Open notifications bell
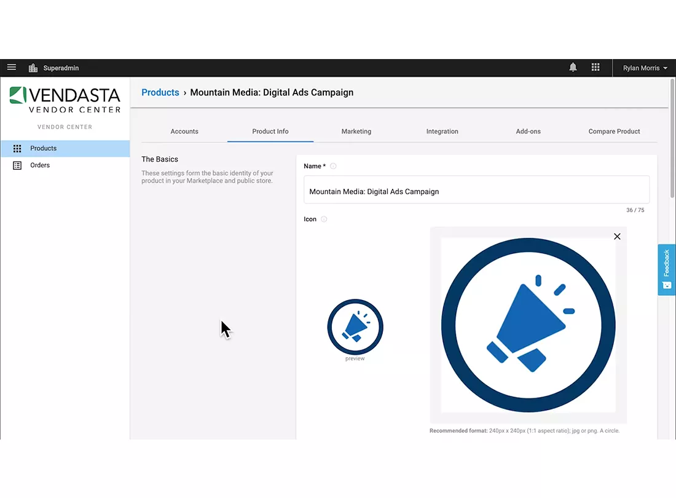Image resolution: width=676 pixels, height=498 pixels. (573, 67)
